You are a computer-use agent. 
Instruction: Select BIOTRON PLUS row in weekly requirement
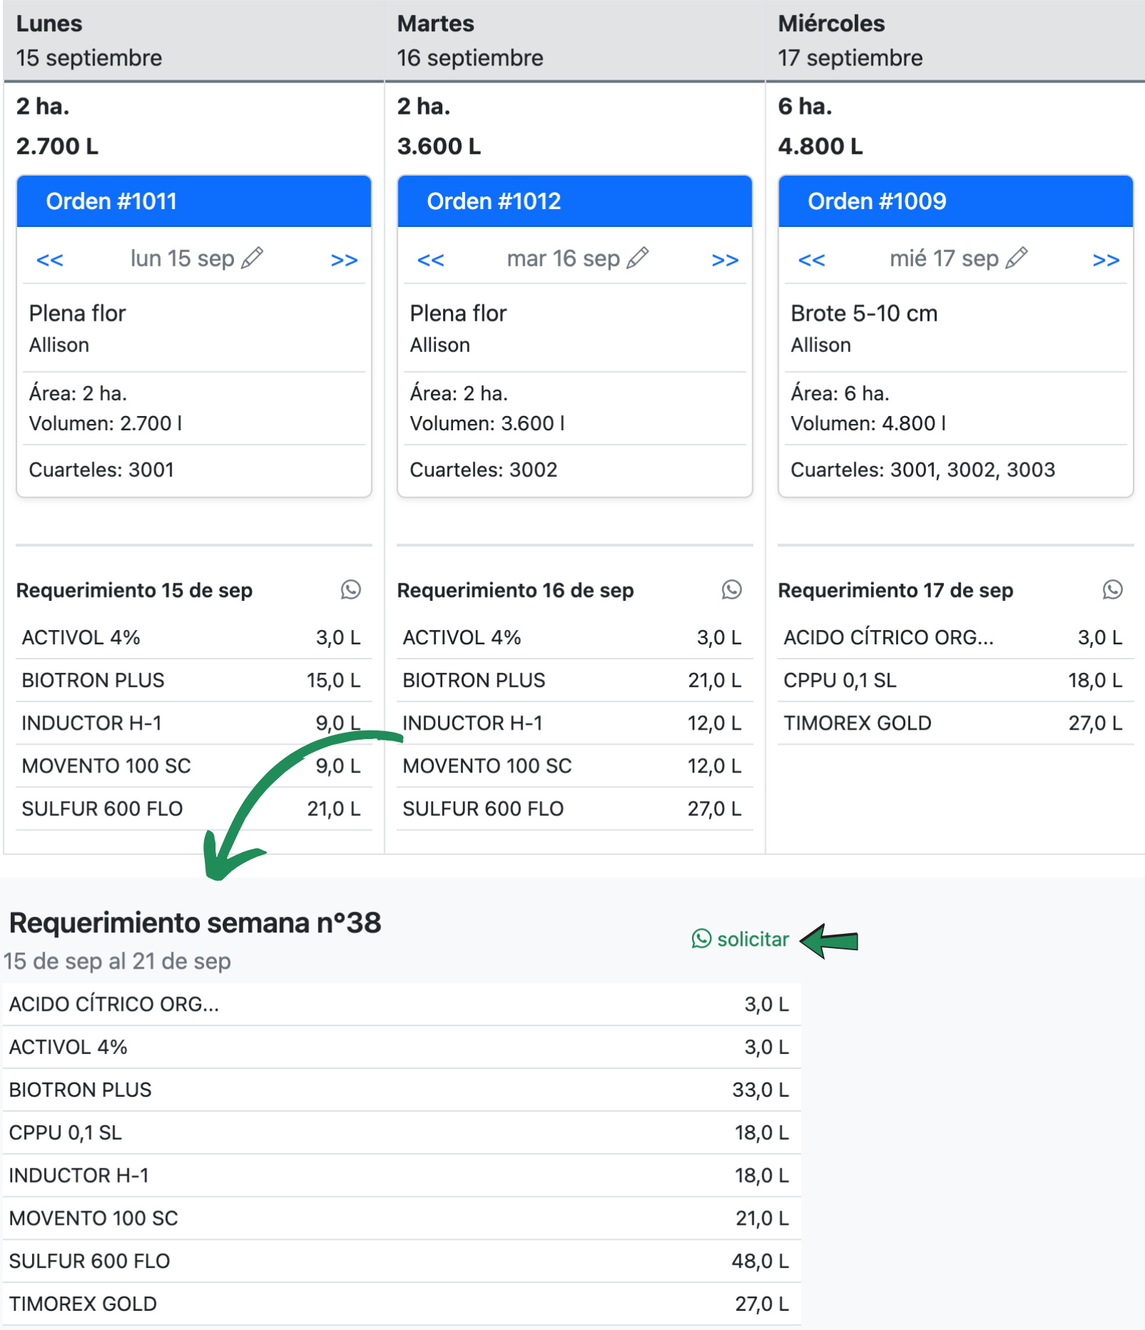point(401,1090)
